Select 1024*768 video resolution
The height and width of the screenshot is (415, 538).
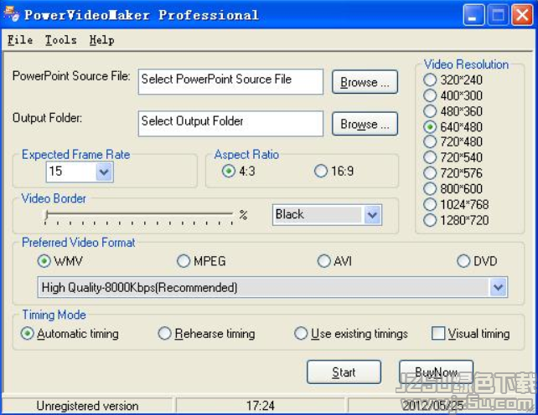pyautogui.click(x=456, y=204)
